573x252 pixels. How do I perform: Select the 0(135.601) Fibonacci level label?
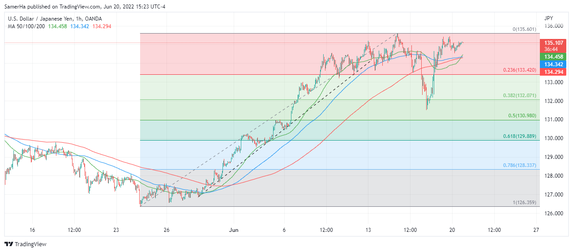click(x=524, y=30)
